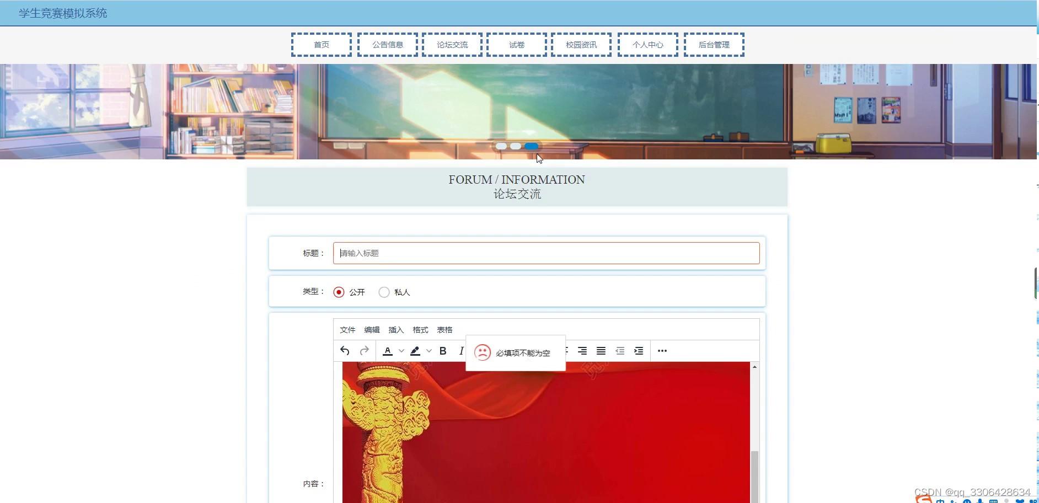Toggle italic formatting in the editor
1039x503 pixels.
(461, 351)
